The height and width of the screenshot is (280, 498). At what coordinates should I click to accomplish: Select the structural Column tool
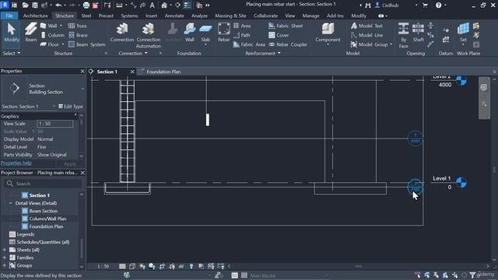click(53, 35)
